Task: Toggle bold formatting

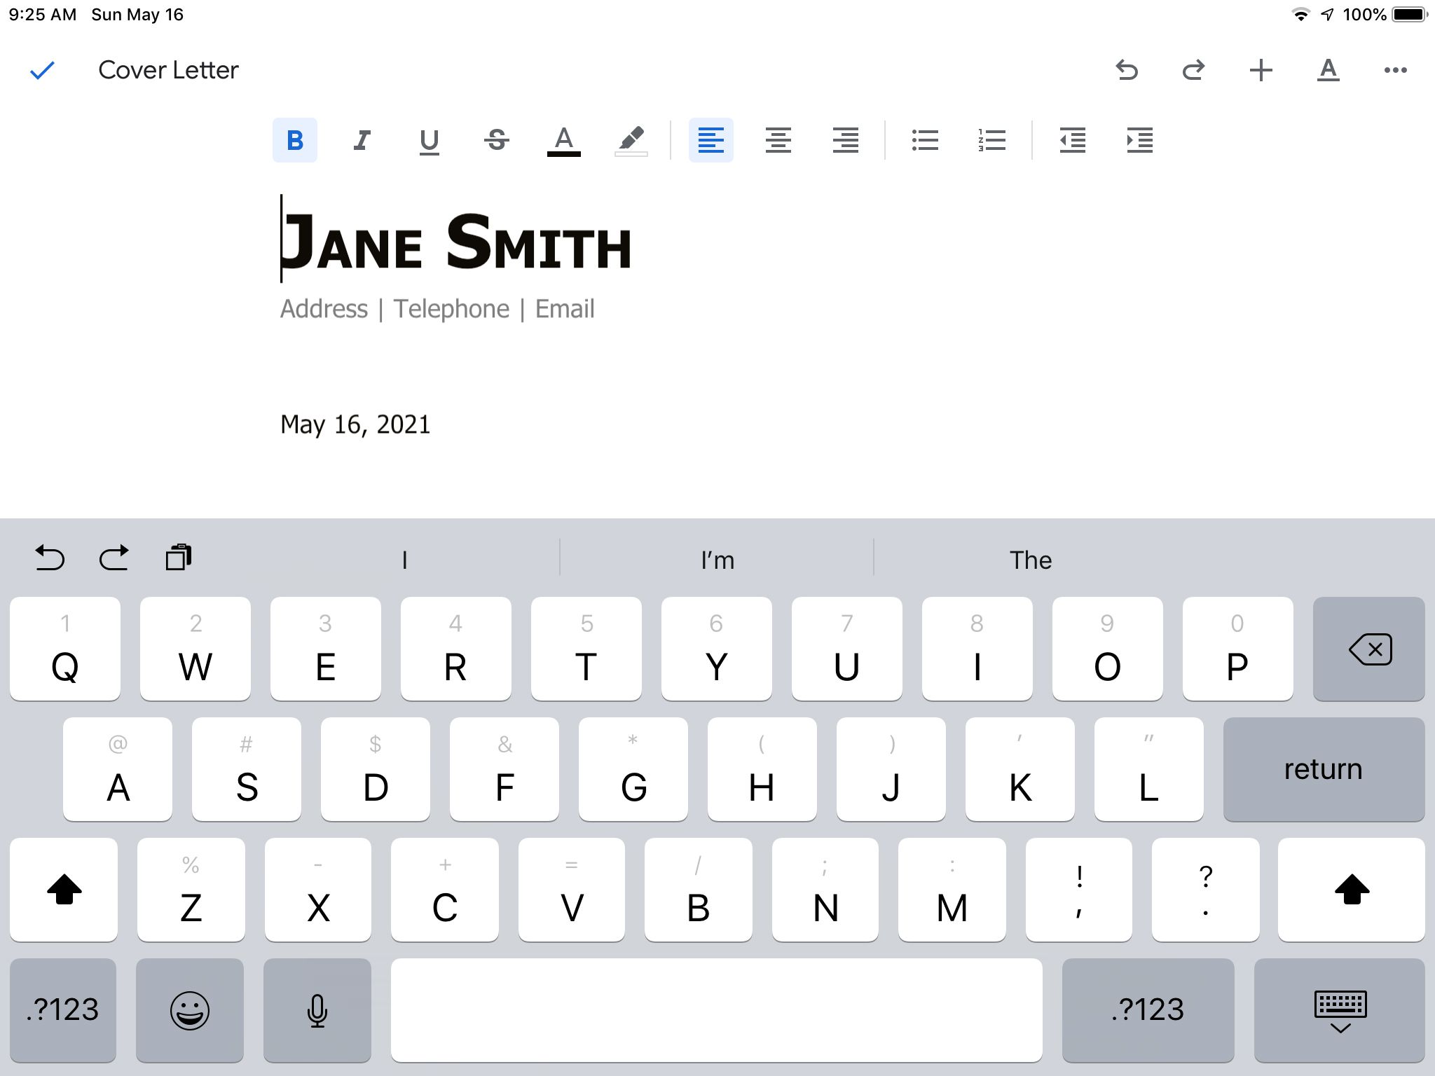Action: coord(295,140)
